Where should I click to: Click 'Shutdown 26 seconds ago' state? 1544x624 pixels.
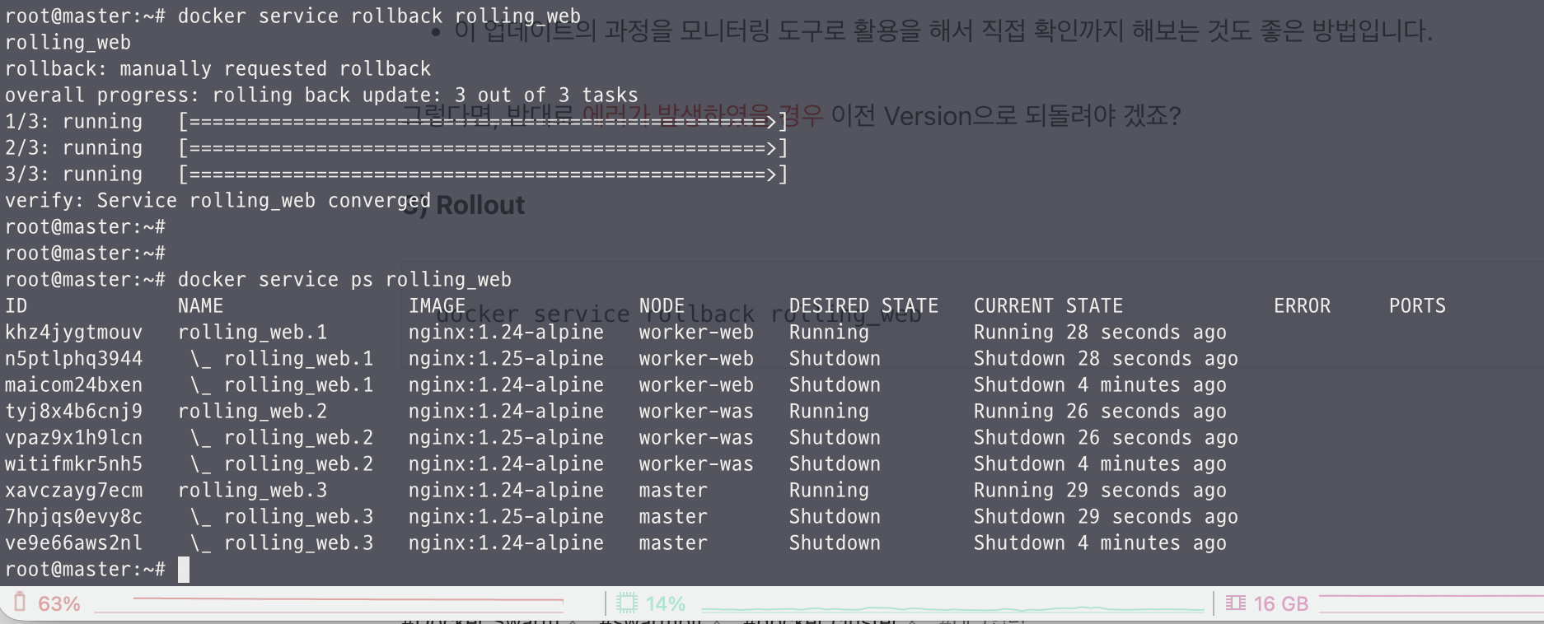1106,438
